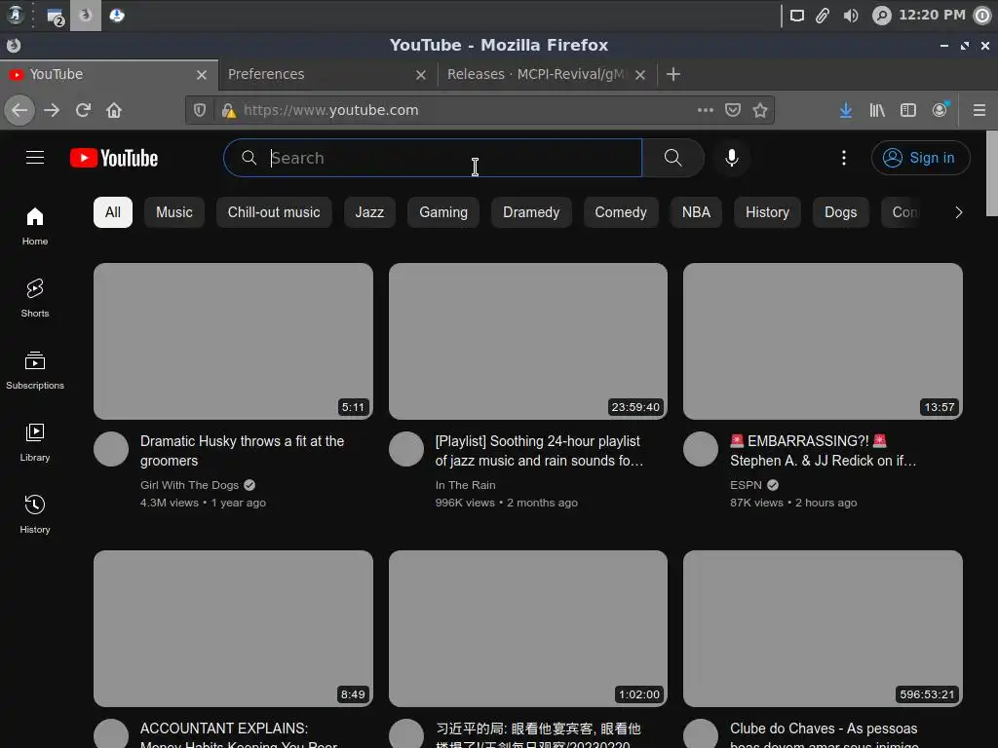
Task: Save page to Pocket
Action: 733,110
